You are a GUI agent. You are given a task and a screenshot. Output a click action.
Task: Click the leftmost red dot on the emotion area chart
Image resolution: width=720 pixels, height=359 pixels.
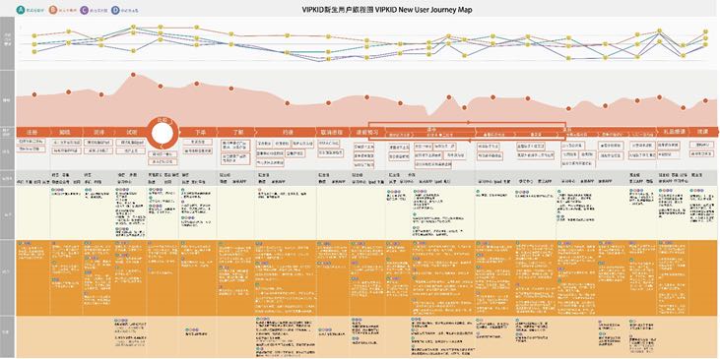click(34, 94)
